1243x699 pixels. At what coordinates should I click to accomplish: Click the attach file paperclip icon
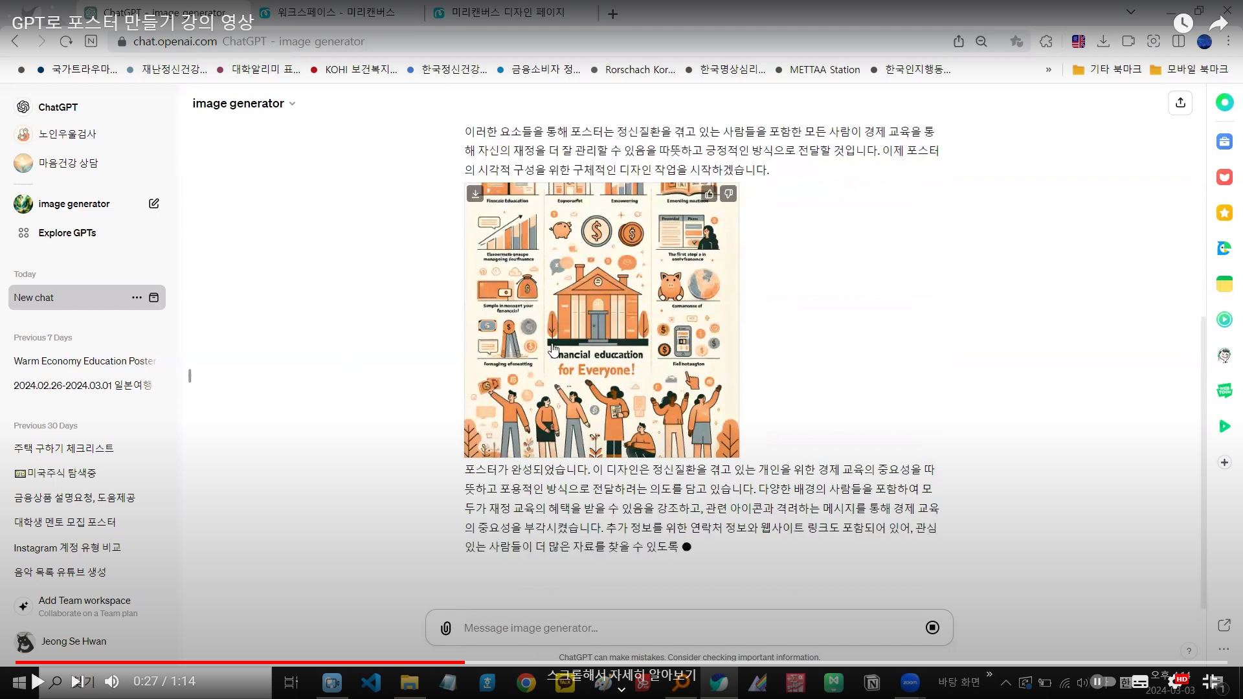pyautogui.click(x=445, y=628)
